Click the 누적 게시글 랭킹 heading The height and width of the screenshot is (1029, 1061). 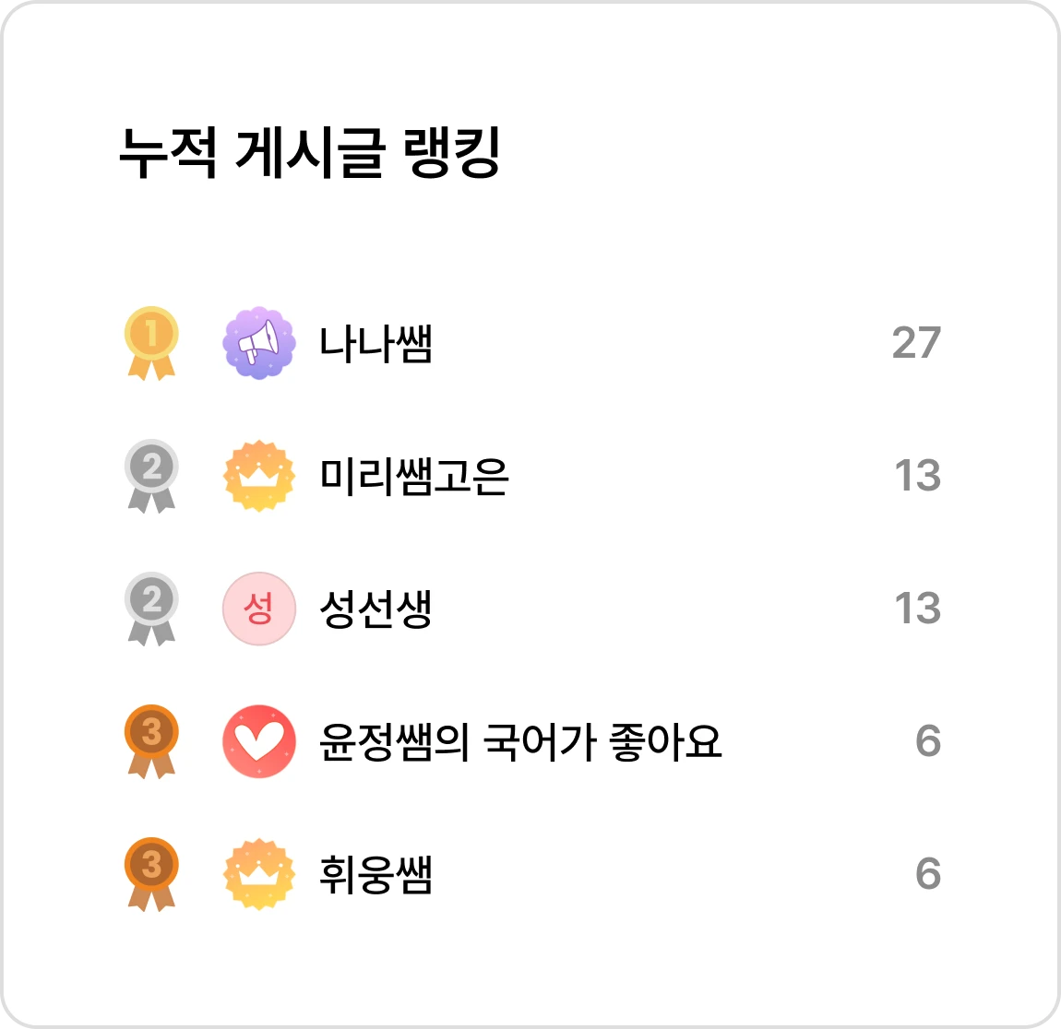click(310, 153)
